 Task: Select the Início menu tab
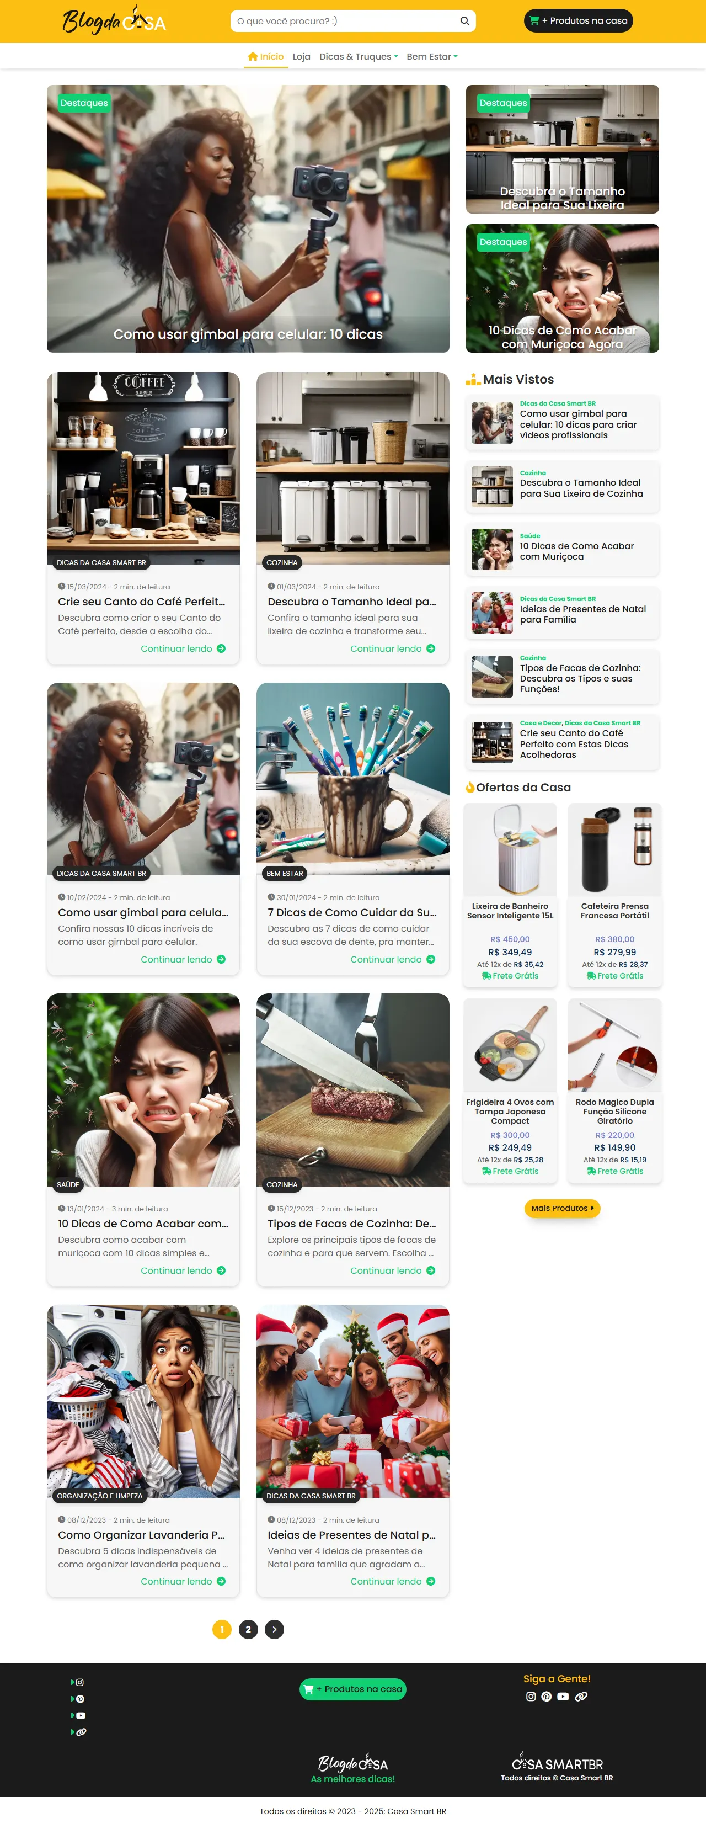tap(266, 57)
